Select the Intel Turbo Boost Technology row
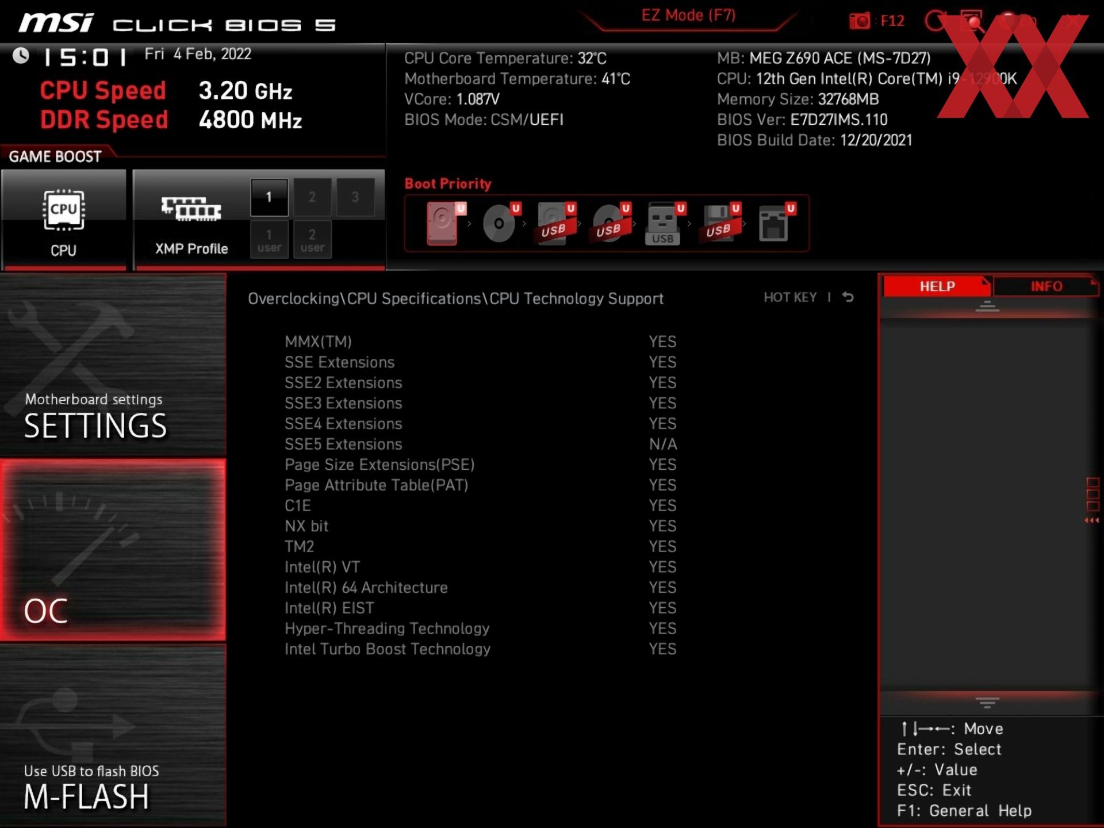This screenshot has width=1104, height=828. point(481,649)
